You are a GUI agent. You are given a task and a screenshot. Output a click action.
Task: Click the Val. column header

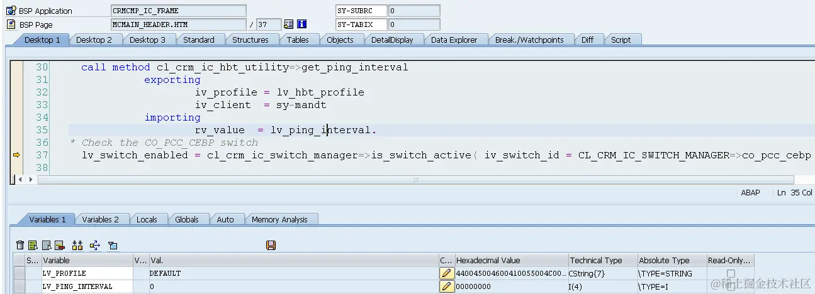point(293,260)
